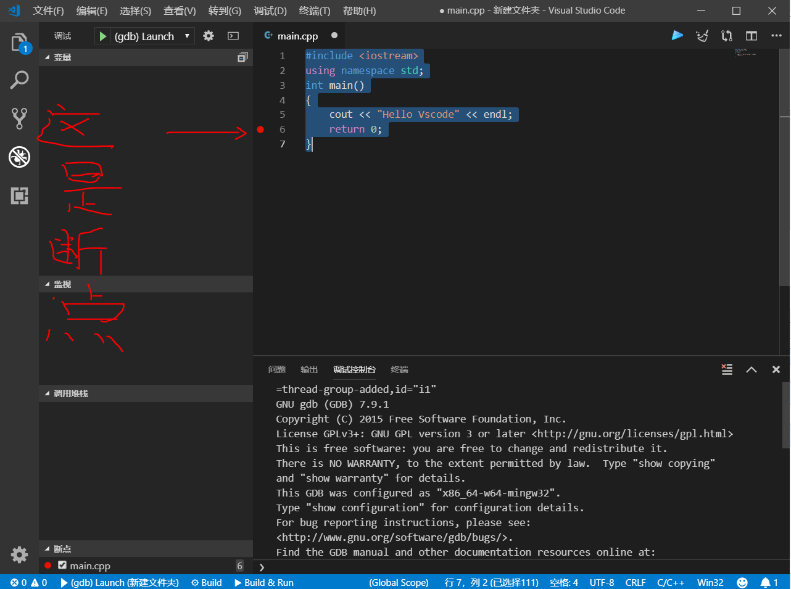The image size is (791, 589).
Task: Start debugging with the green play icon
Action: click(x=102, y=35)
